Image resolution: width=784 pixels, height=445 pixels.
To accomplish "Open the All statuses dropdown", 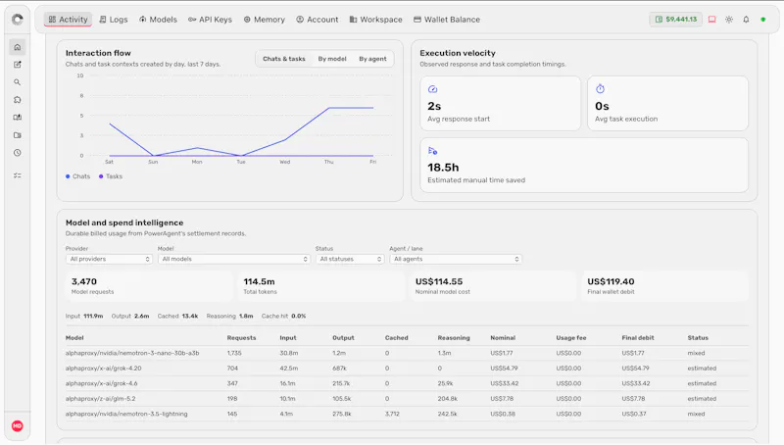I will coord(350,259).
